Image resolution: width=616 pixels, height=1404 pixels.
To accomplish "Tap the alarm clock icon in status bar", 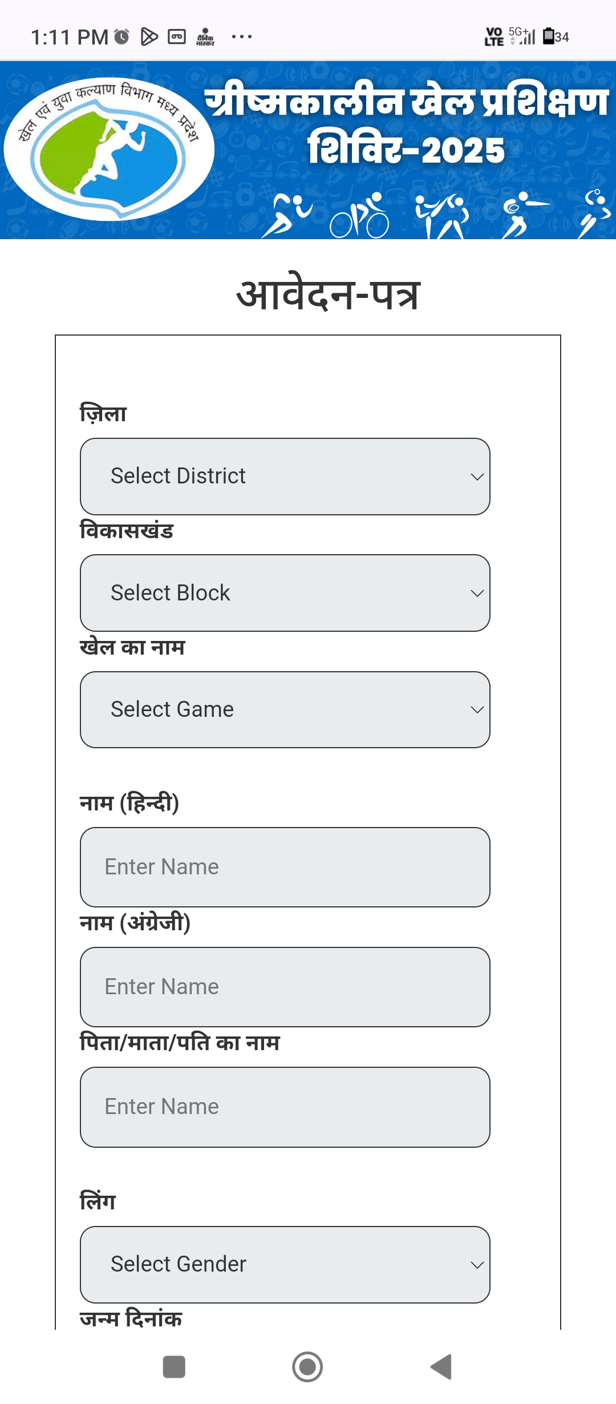I will [x=121, y=37].
